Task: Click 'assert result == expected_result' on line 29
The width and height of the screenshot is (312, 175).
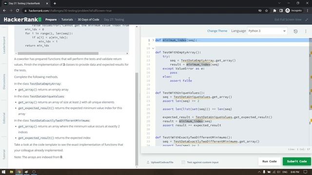Action: (192, 125)
